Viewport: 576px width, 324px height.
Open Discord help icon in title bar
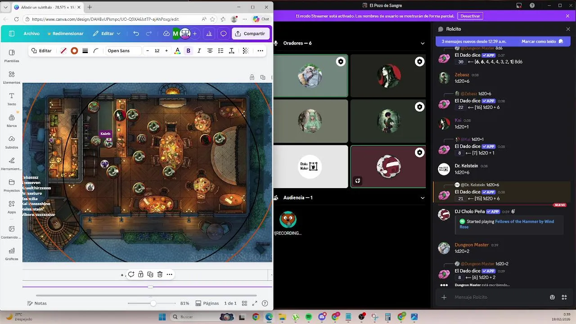click(x=532, y=5)
